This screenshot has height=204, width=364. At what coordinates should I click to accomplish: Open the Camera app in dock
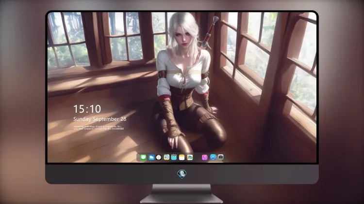221,157
